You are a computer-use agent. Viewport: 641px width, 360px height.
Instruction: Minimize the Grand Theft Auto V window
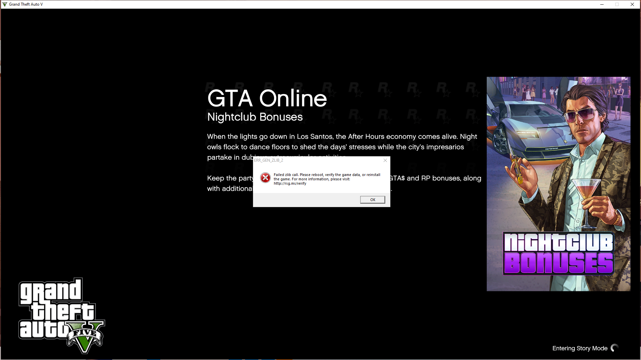click(x=602, y=4)
